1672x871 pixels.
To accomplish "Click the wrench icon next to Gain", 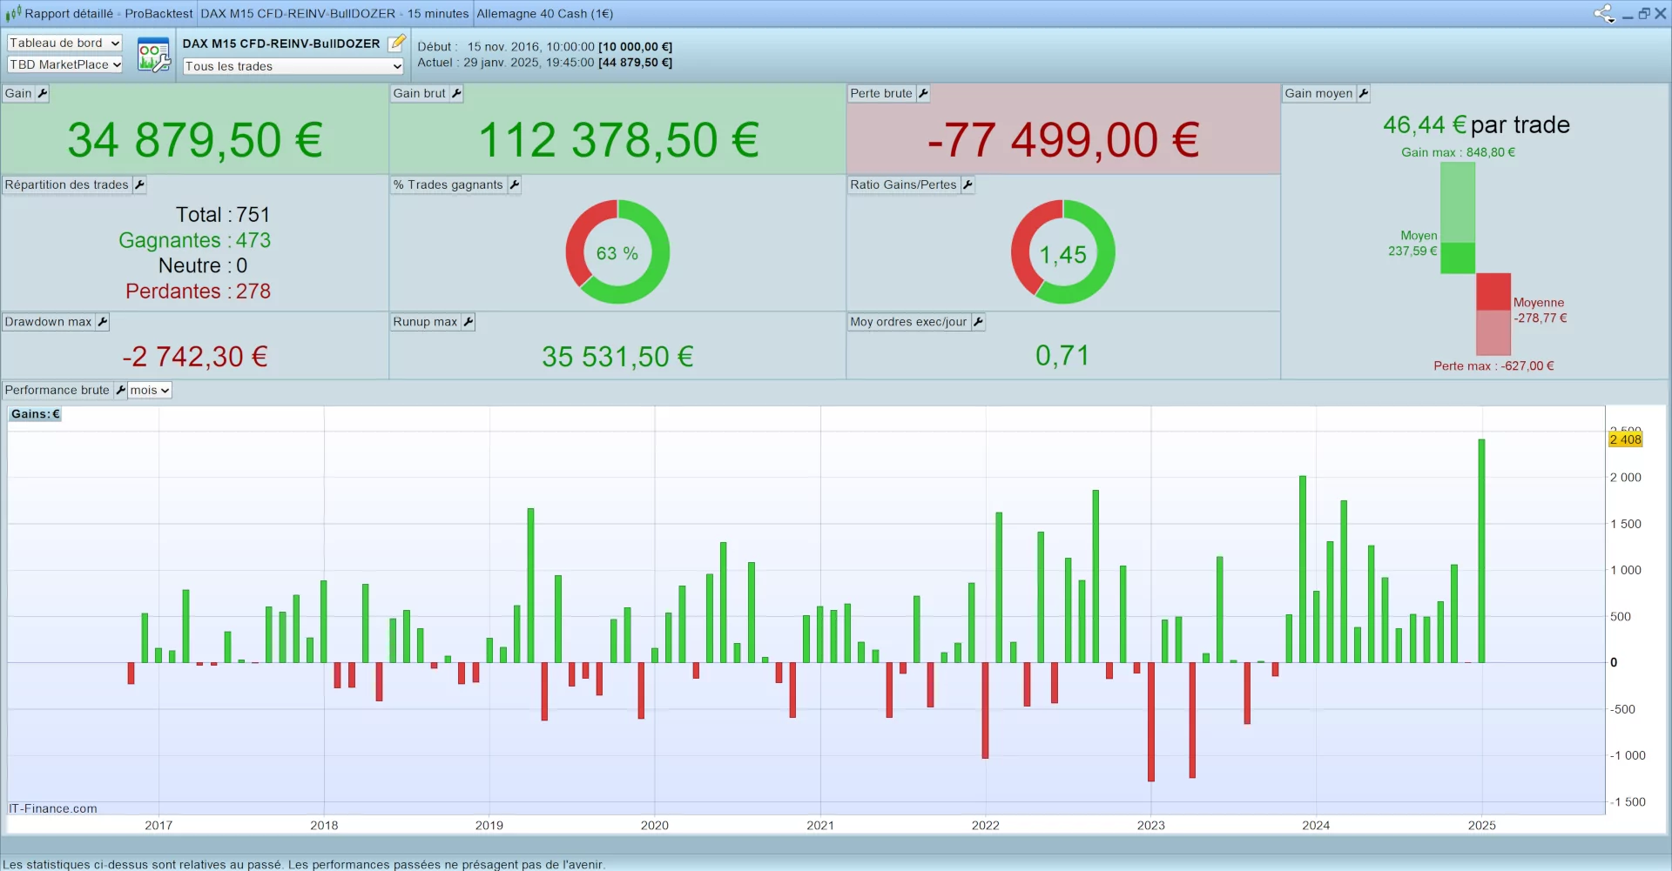I will coord(42,94).
